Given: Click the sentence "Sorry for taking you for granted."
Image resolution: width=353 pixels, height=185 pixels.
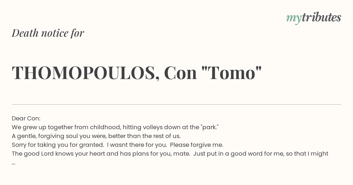Looking at the screenshot, I should click(58, 145).
